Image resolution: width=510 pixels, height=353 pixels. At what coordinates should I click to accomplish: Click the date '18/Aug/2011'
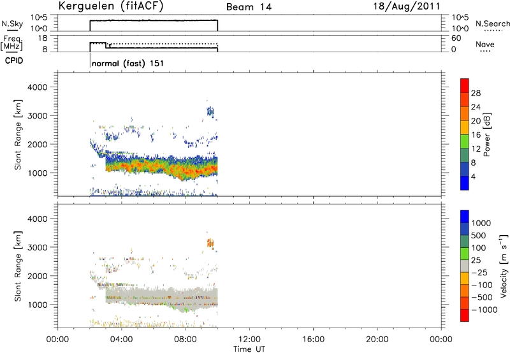coord(406,6)
